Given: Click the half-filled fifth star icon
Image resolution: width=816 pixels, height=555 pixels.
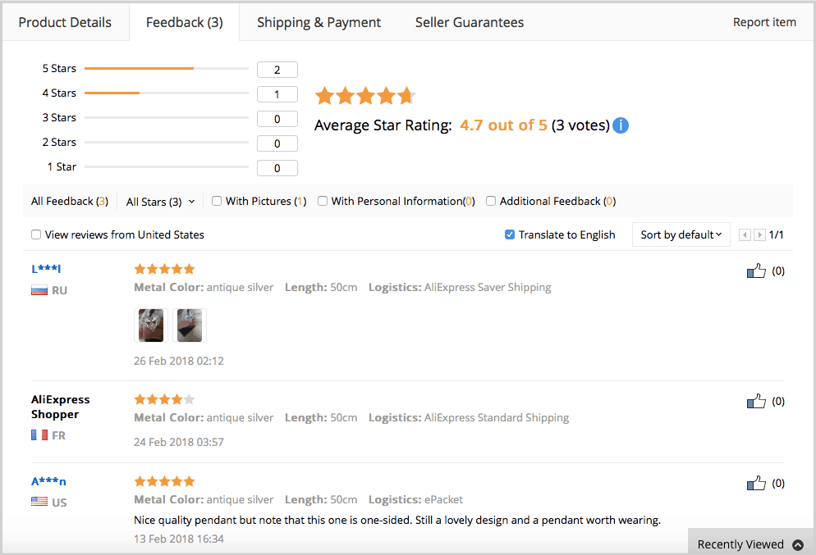Looking at the screenshot, I should click(x=407, y=95).
